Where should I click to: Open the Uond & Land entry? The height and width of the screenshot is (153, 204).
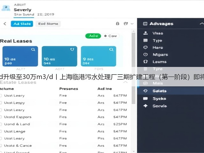[17, 124]
